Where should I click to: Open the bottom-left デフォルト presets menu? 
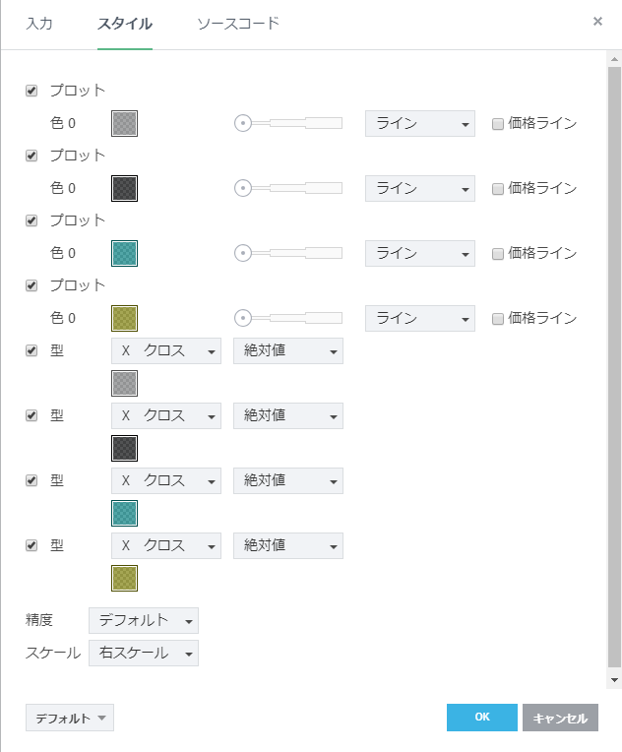point(70,719)
